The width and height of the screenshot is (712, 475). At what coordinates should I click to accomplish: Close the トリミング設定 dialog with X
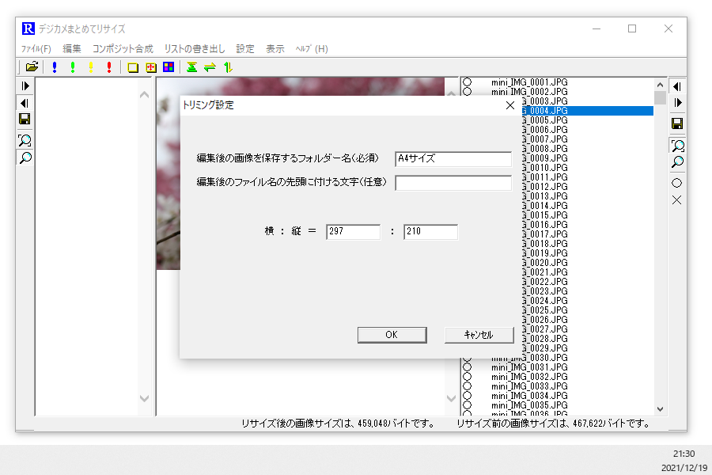[x=510, y=105]
